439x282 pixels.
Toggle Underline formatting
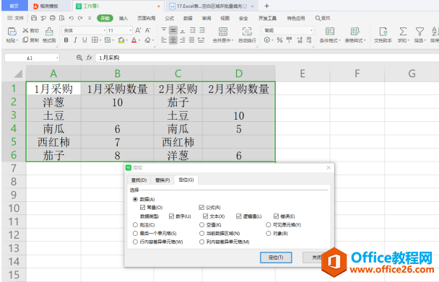coord(84,40)
